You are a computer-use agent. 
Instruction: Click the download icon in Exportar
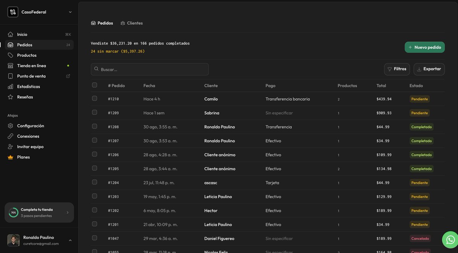(419, 69)
